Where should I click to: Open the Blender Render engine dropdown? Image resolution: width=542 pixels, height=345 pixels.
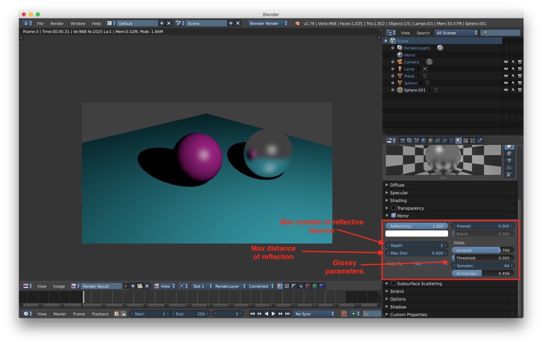click(268, 23)
